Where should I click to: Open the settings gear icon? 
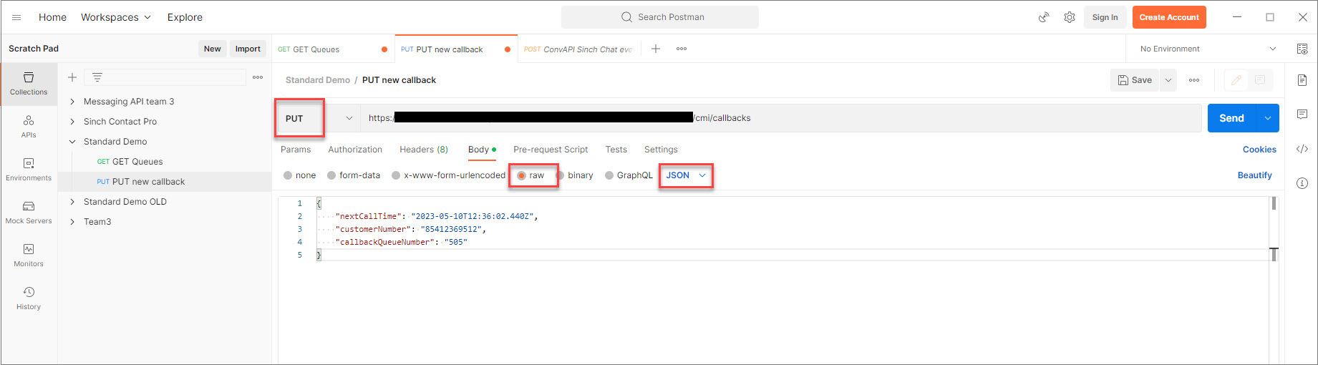tap(1069, 17)
